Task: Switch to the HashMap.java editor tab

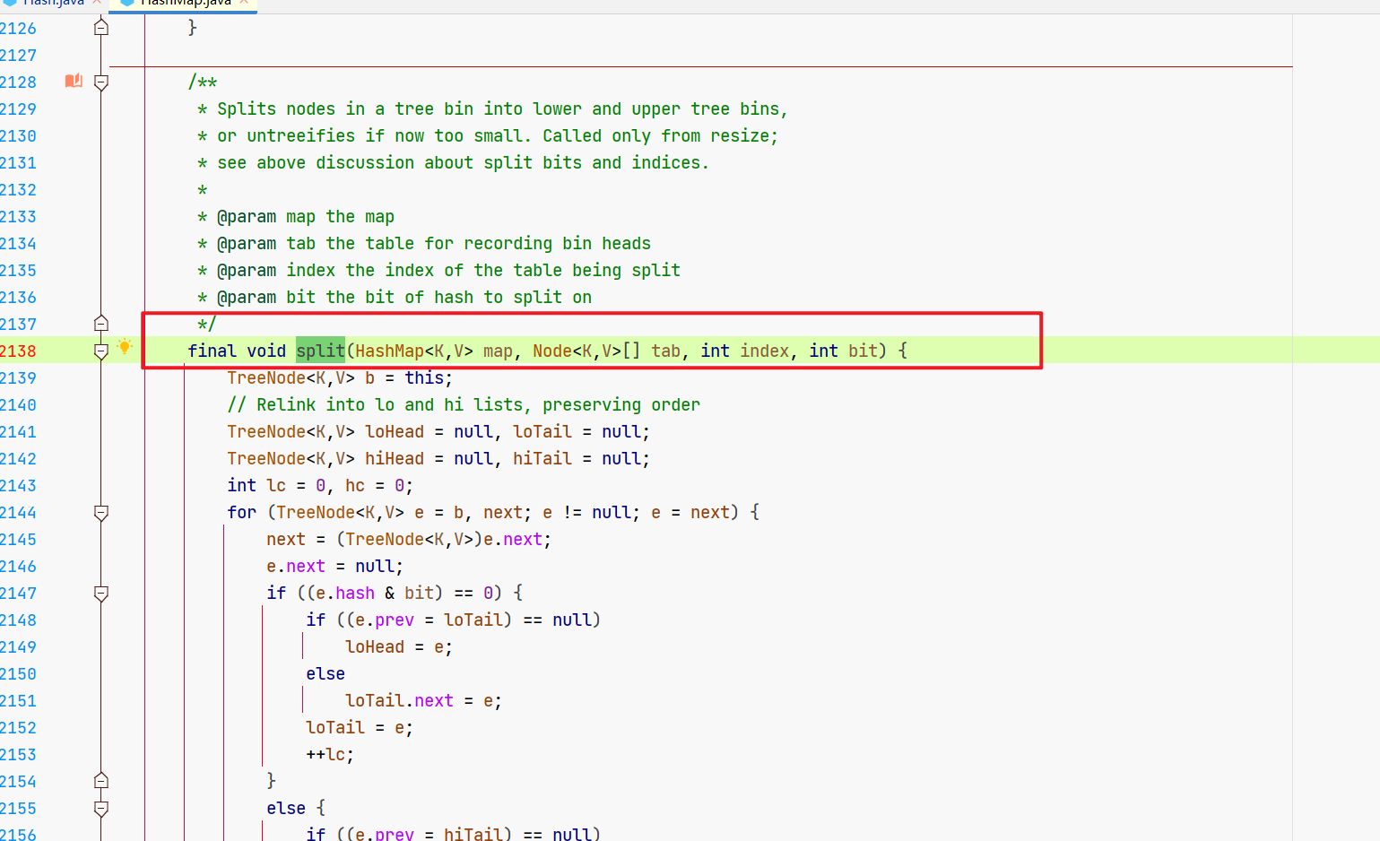Action: tap(183, 4)
